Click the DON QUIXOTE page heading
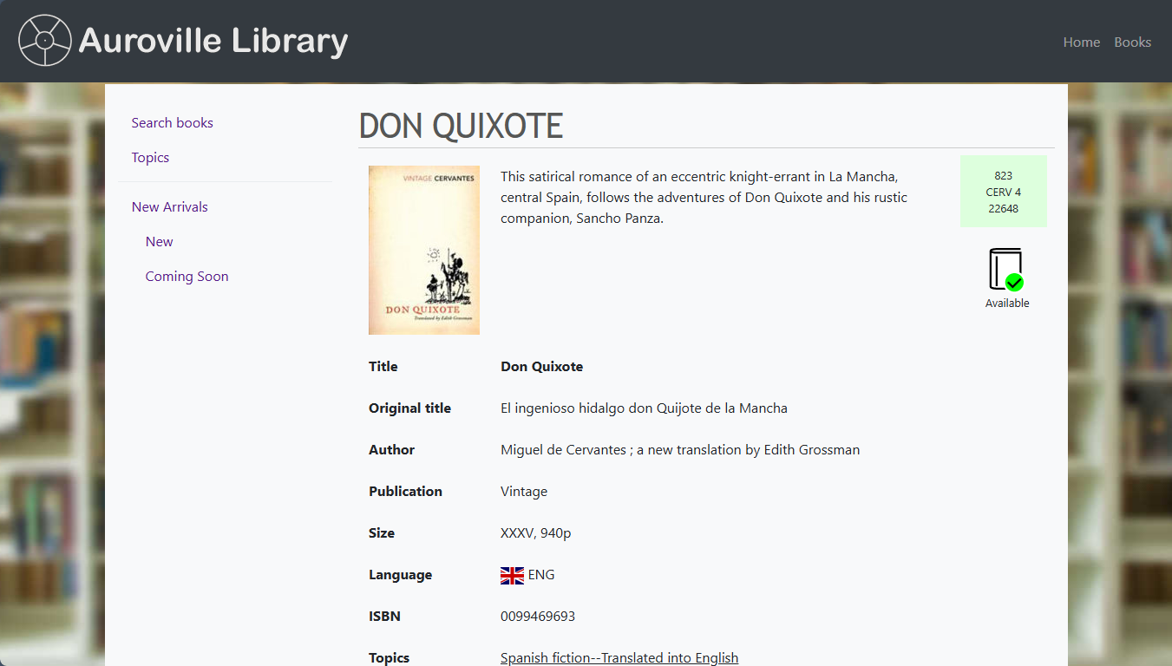Viewport: 1172px width, 666px height. [x=461, y=127]
